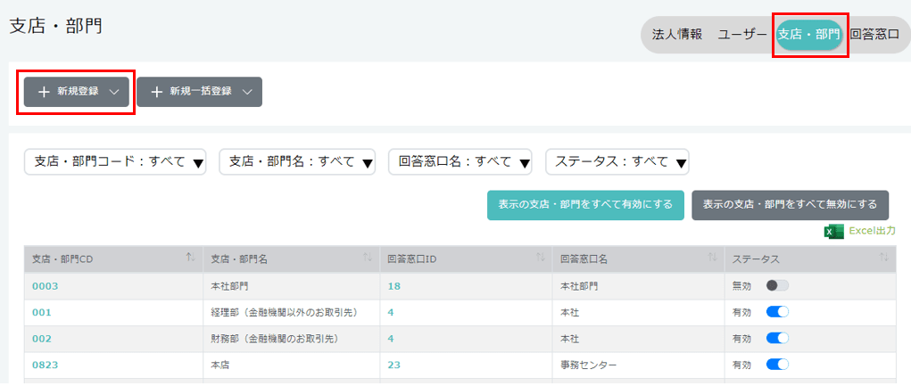Click 本社部門 in the 回答窓口名 column
The height and width of the screenshot is (386, 911).
[x=579, y=285]
